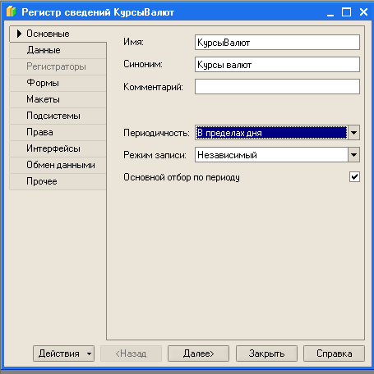Select the 'В пределах дня' periodicity value
The height and width of the screenshot is (374, 374).
(x=271, y=133)
